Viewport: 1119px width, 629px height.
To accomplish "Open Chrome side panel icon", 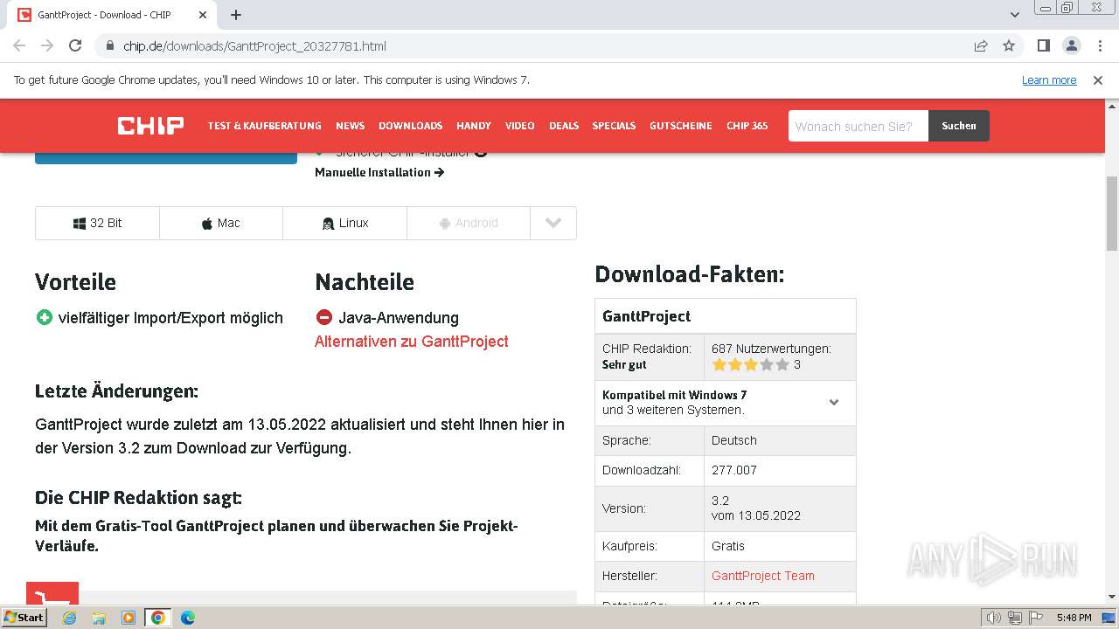I will (1043, 45).
